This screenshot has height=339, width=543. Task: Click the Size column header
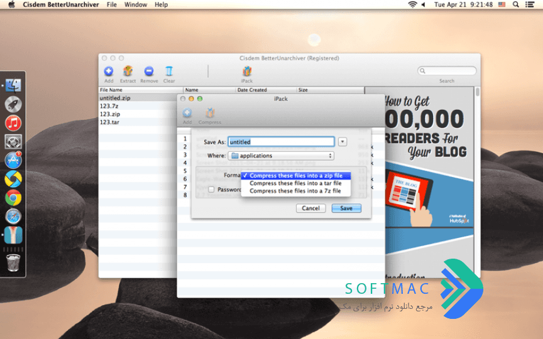[331, 90]
